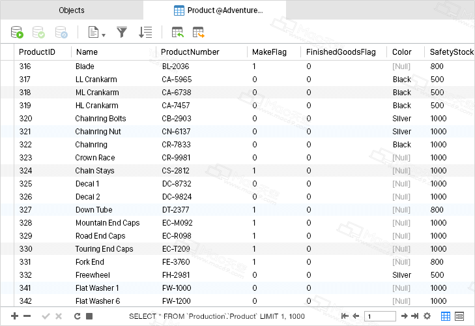
Task: Select the cell 'Blade'
Action: [85, 66]
